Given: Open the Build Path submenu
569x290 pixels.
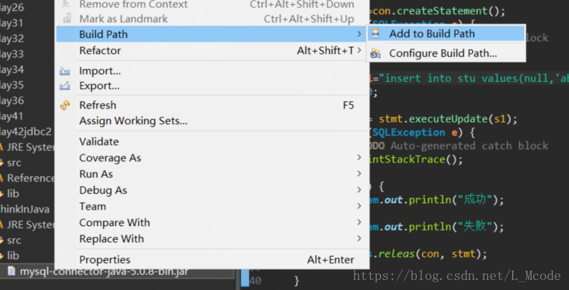Looking at the screenshot, I should [212, 34].
